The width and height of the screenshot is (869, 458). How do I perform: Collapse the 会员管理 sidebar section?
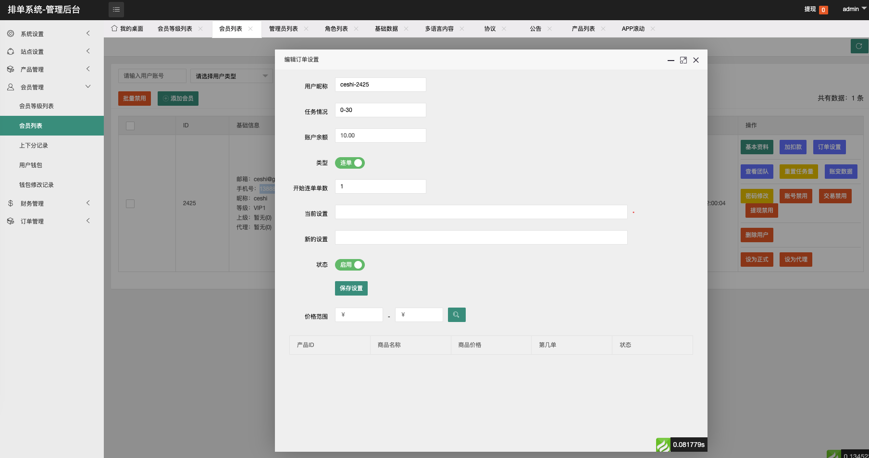[x=88, y=87]
